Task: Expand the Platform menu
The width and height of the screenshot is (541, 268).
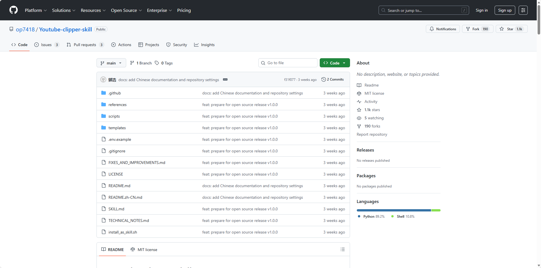Action: (36, 10)
